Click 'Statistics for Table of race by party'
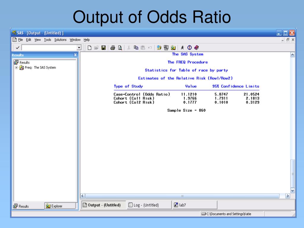The height and width of the screenshot is (228, 304). pyautogui.click(x=186, y=70)
